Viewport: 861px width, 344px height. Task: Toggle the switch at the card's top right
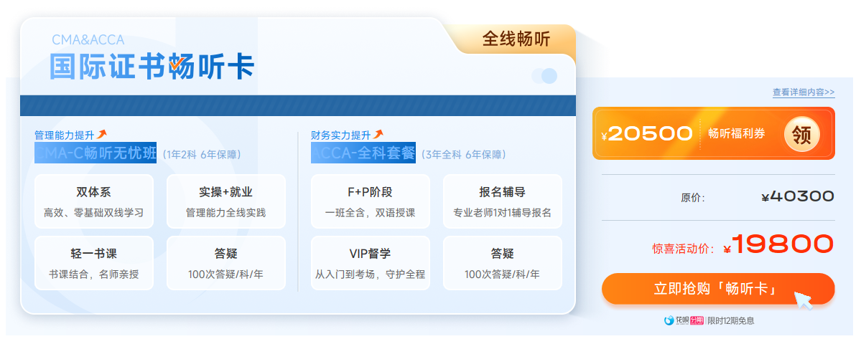pyautogui.click(x=544, y=76)
